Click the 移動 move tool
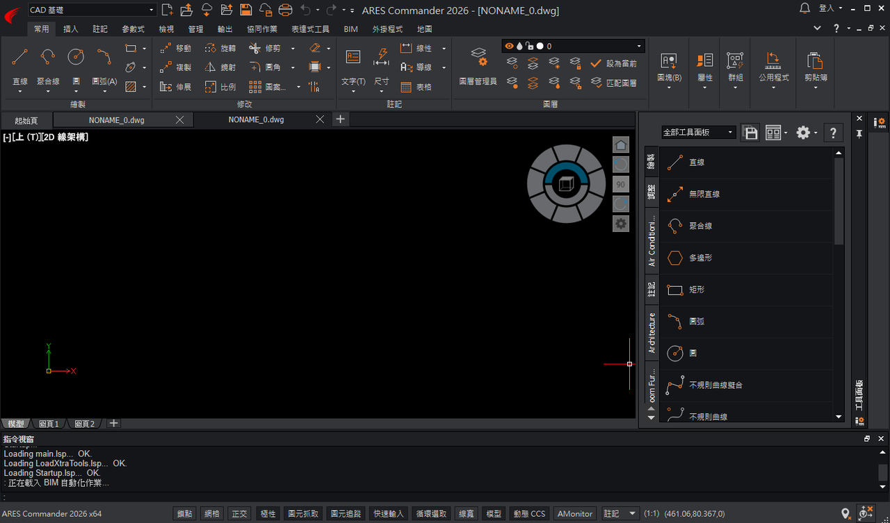Viewport: 890px width, 523px height. 175,49
